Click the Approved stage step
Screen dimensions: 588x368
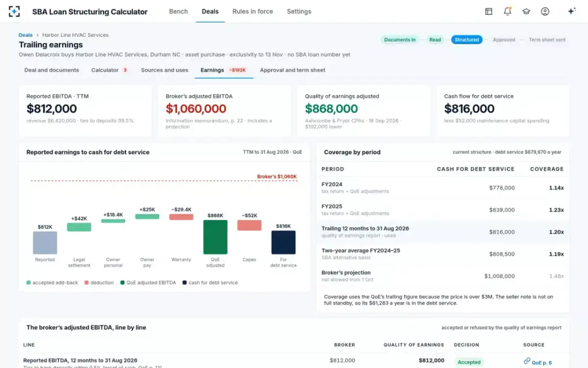click(504, 40)
